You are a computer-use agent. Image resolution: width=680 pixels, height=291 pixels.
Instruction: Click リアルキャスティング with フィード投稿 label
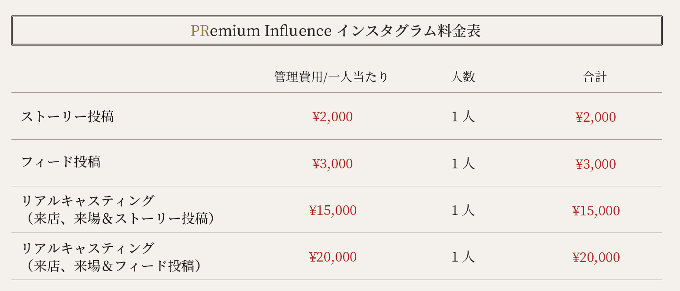(x=112, y=257)
